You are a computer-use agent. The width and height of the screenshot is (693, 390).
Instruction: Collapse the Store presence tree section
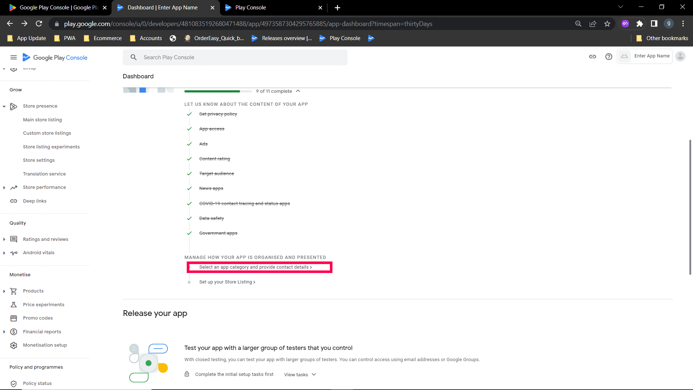click(x=4, y=107)
